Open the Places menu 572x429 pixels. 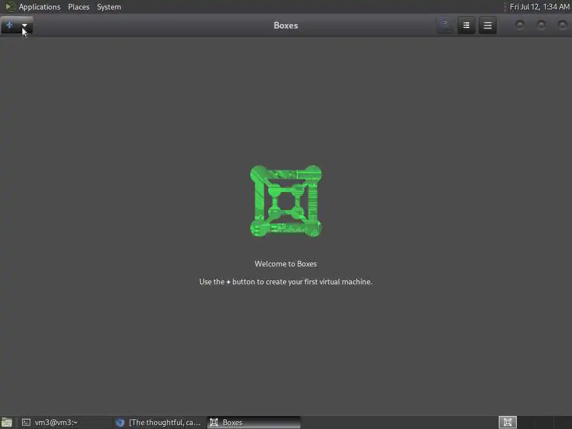pos(78,7)
